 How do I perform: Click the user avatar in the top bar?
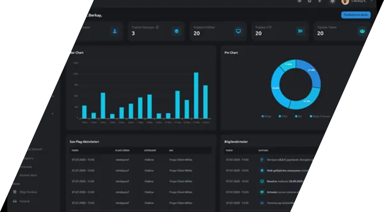click(345, 2)
